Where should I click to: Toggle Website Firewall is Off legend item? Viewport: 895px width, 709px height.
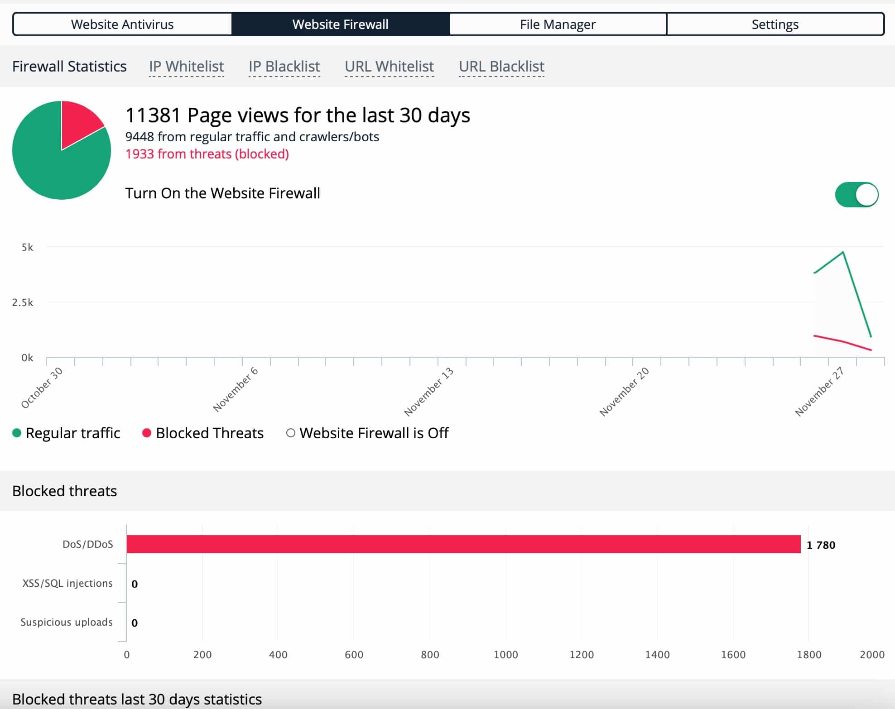pyautogui.click(x=367, y=433)
